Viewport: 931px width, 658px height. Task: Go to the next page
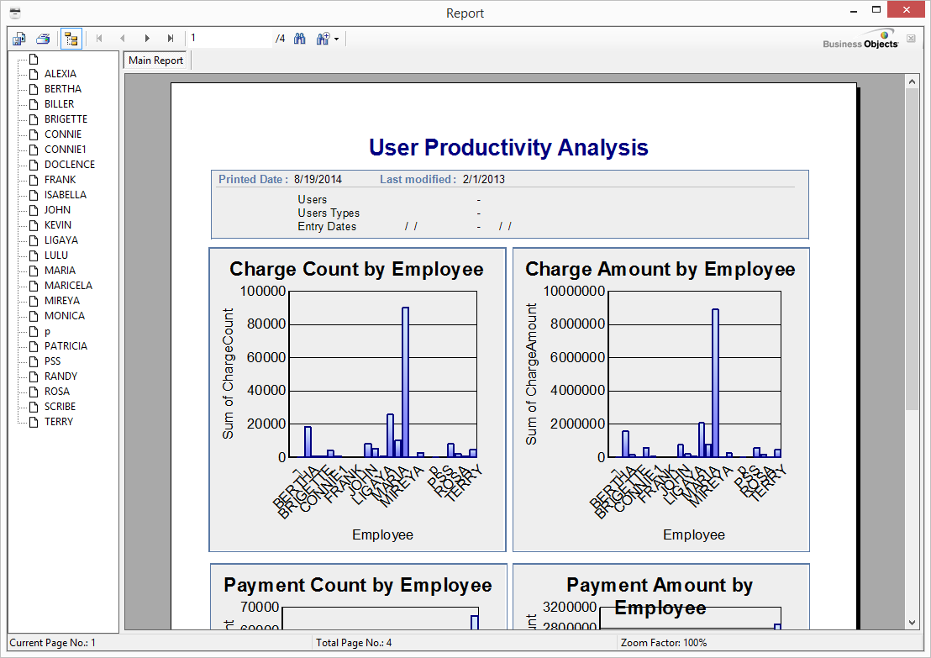tap(147, 39)
